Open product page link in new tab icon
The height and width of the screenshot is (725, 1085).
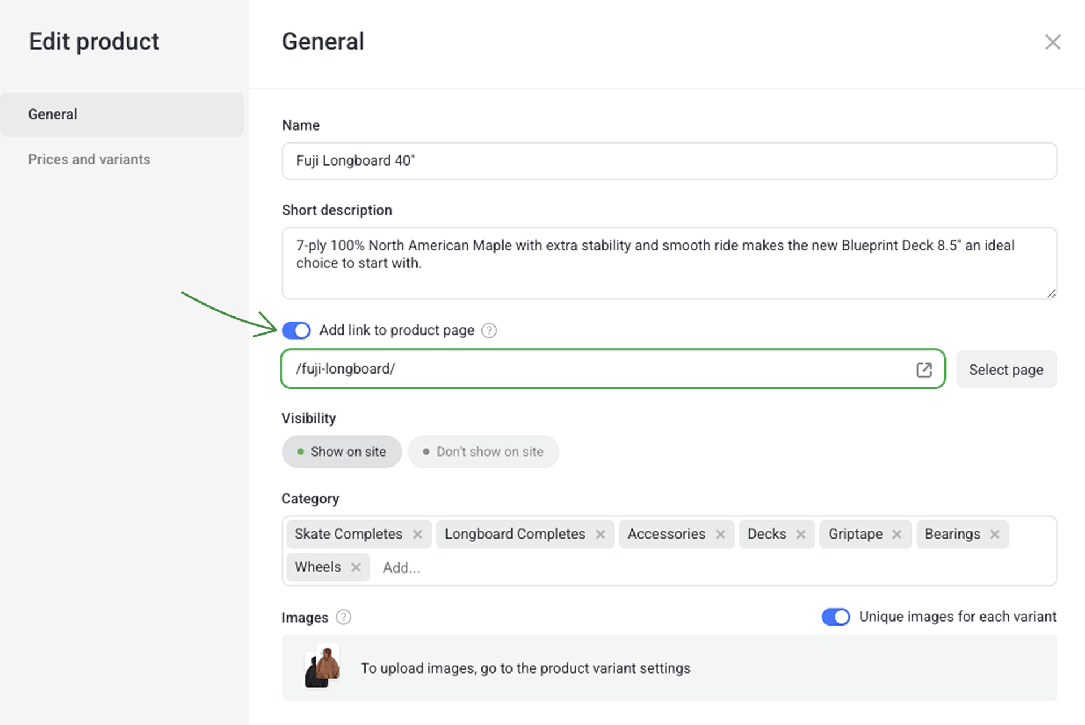924,370
